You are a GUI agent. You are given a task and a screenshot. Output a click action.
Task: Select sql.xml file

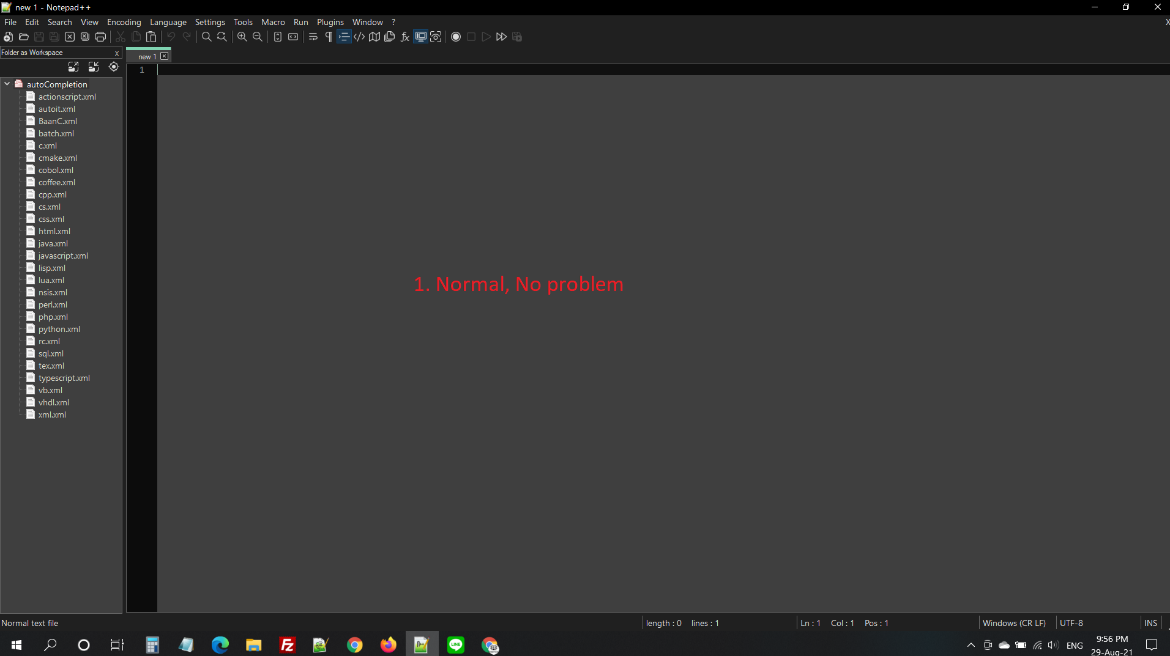[x=51, y=353]
